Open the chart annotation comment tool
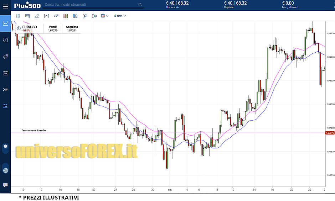The height and width of the screenshot is (201, 335). point(27,16)
